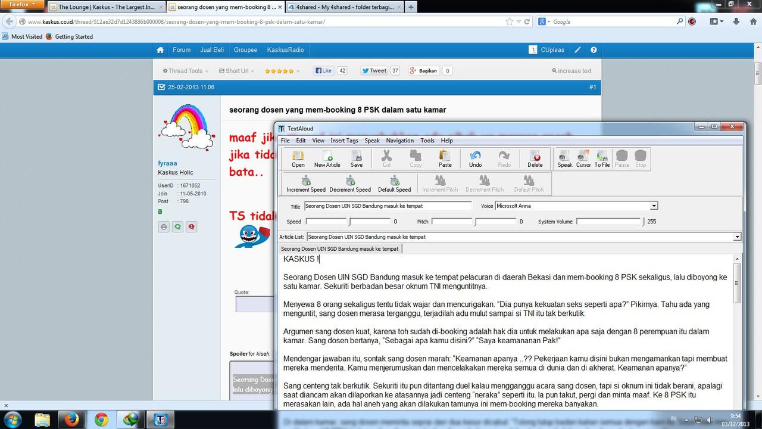Open Windows Start button
762x429 pixels.
click(13, 419)
